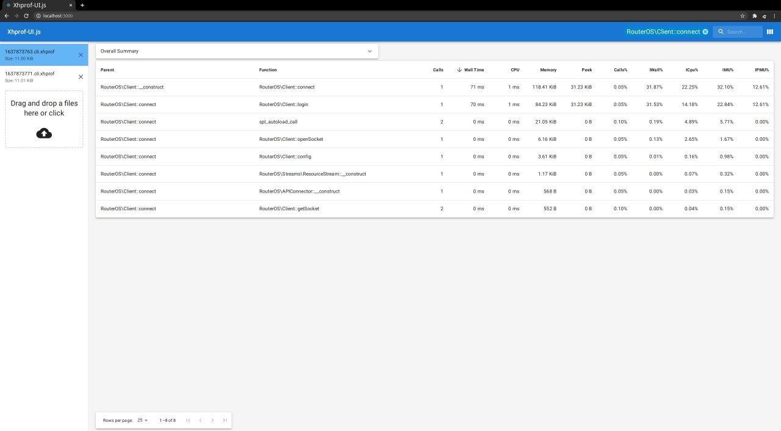Go back in browser history
Viewport: 781px width, 431px height.
pos(7,16)
